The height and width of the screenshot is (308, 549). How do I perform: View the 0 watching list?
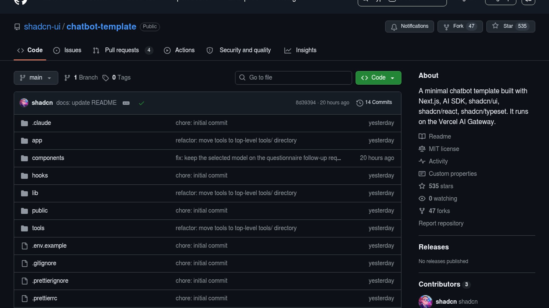click(437, 198)
